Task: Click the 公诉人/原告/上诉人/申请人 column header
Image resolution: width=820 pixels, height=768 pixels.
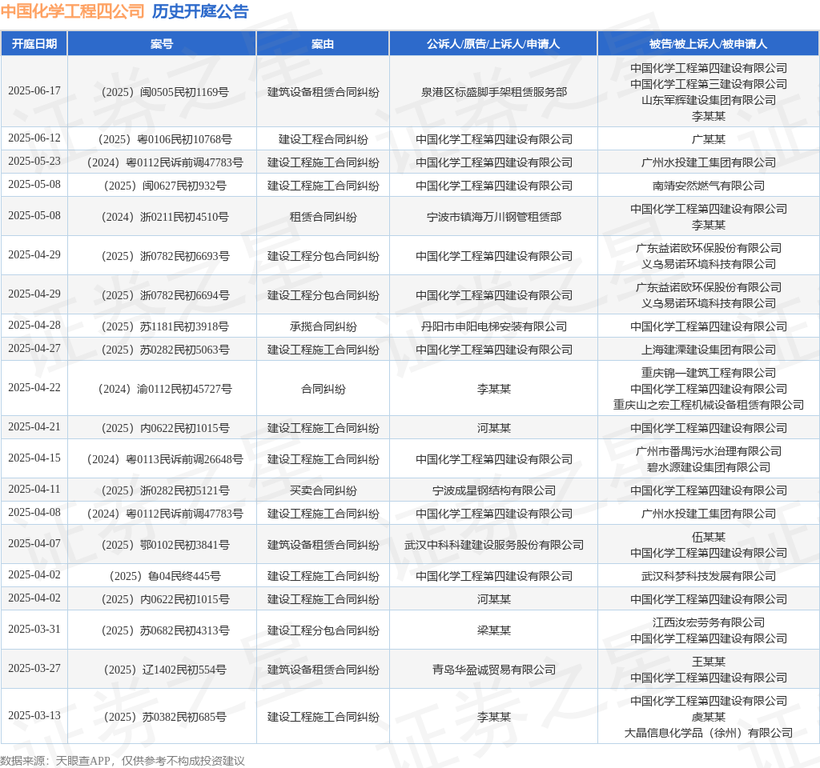Action: coord(493,44)
